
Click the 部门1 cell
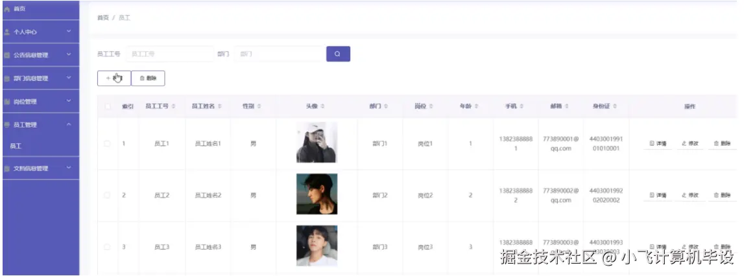(x=380, y=143)
